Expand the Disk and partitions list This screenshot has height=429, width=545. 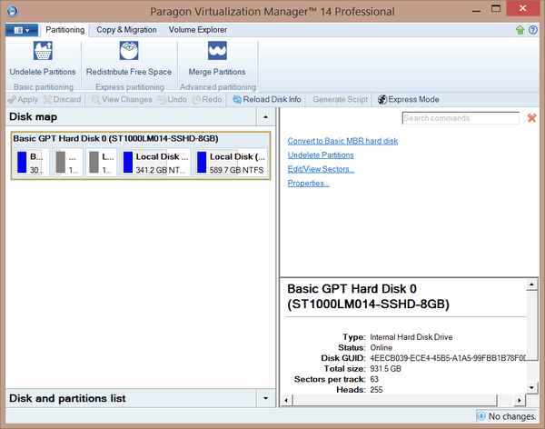tap(265, 398)
